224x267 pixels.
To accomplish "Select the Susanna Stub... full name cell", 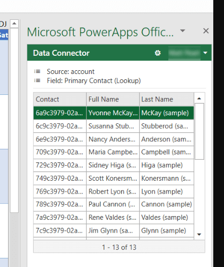I will click(x=113, y=126).
